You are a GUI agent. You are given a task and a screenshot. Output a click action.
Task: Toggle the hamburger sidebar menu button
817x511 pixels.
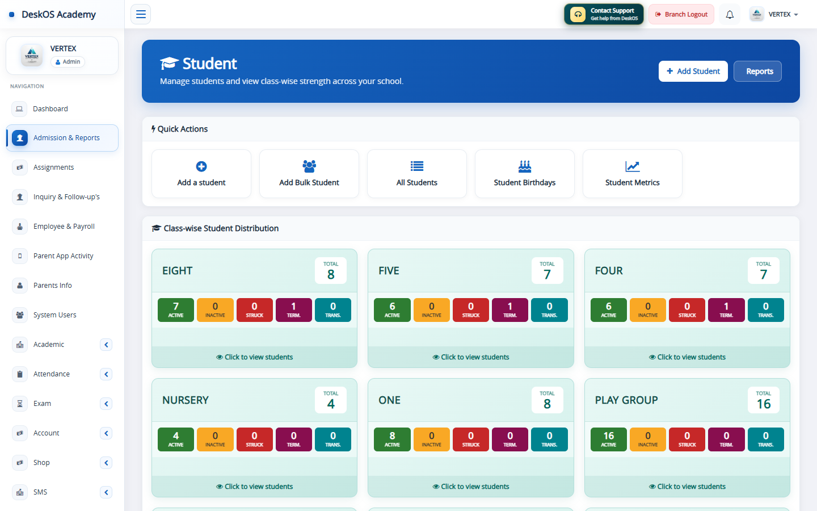(141, 14)
